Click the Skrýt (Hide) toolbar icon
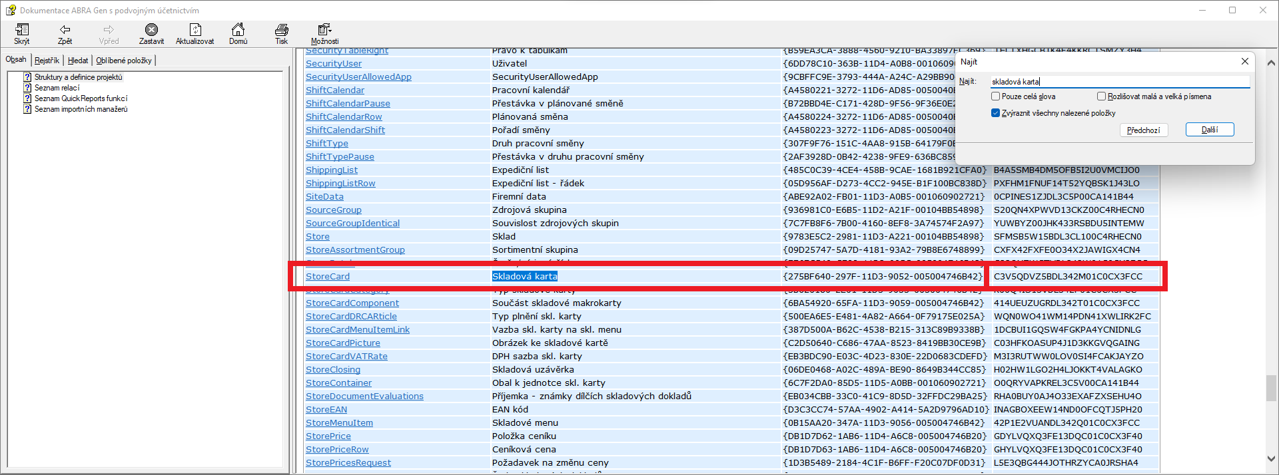Image resolution: width=1279 pixels, height=475 pixels. point(22,30)
